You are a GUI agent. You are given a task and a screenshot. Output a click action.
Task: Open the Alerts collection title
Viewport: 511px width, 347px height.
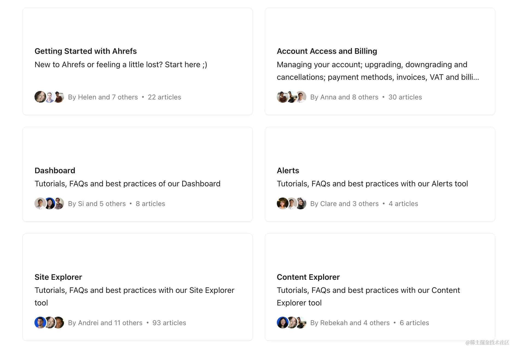(x=288, y=170)
